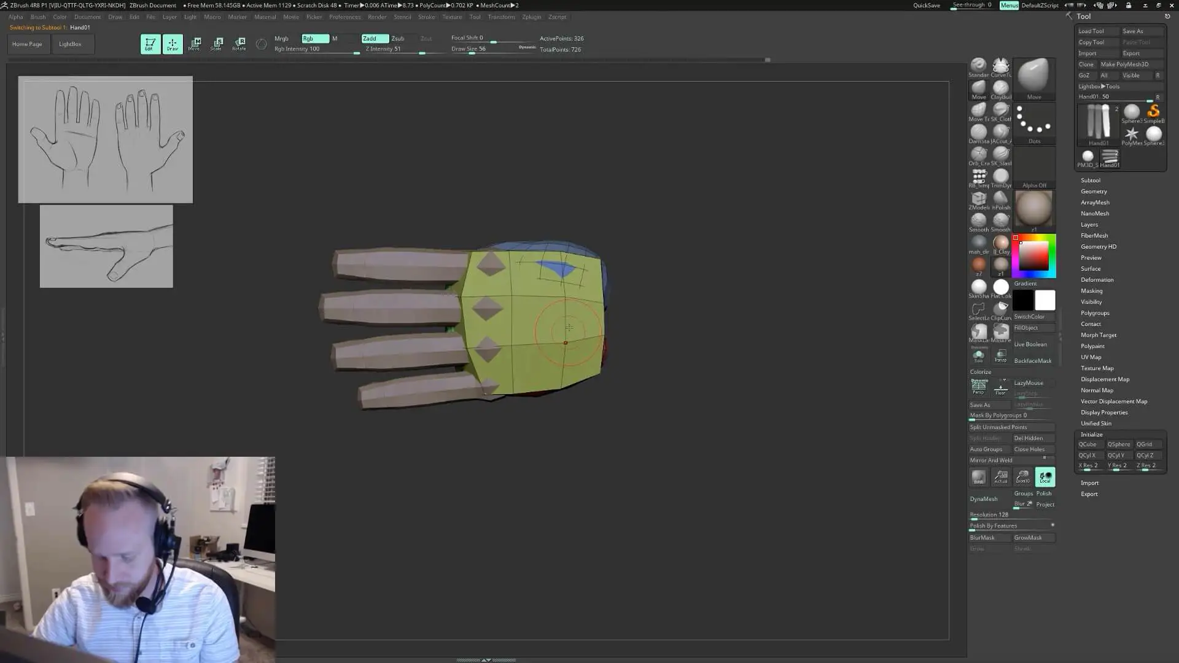The width and height of the screenshot is (1179, 663).
Task: Click Make PolyMesh3D button
Action: [1131, 64]
